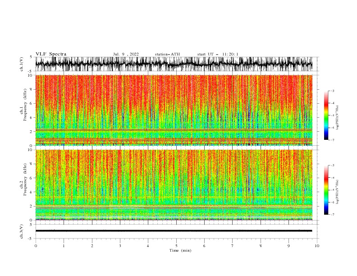Click the "ch.1(V)" waveform axis label
357x276 pixels.
22,64
